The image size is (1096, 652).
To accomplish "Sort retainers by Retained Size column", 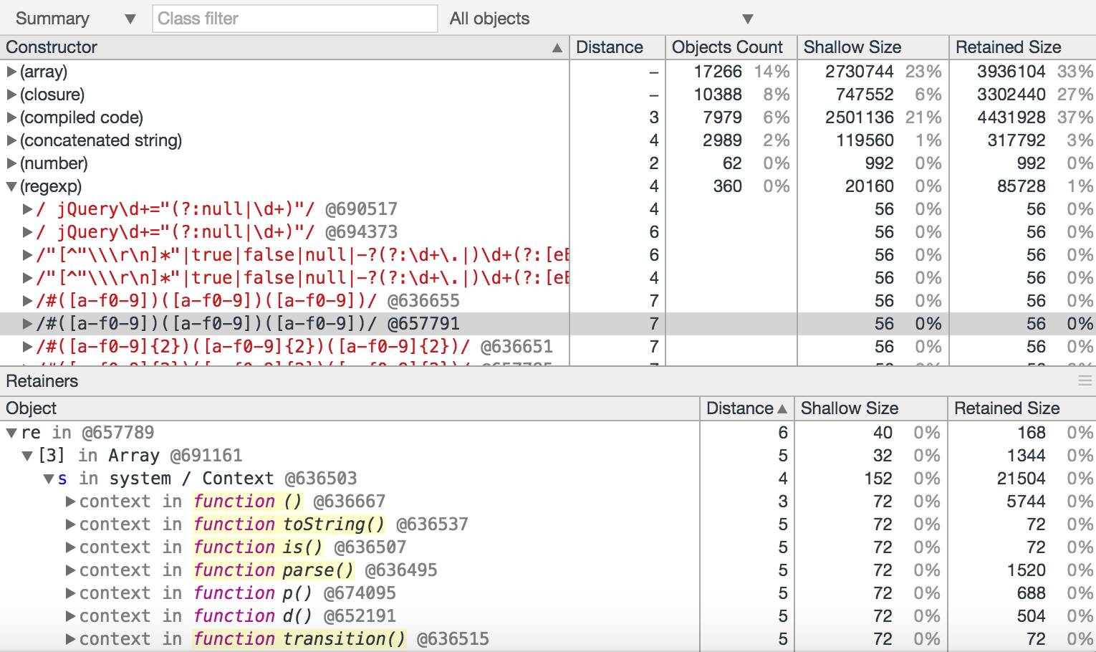I will pos(1022,408).
